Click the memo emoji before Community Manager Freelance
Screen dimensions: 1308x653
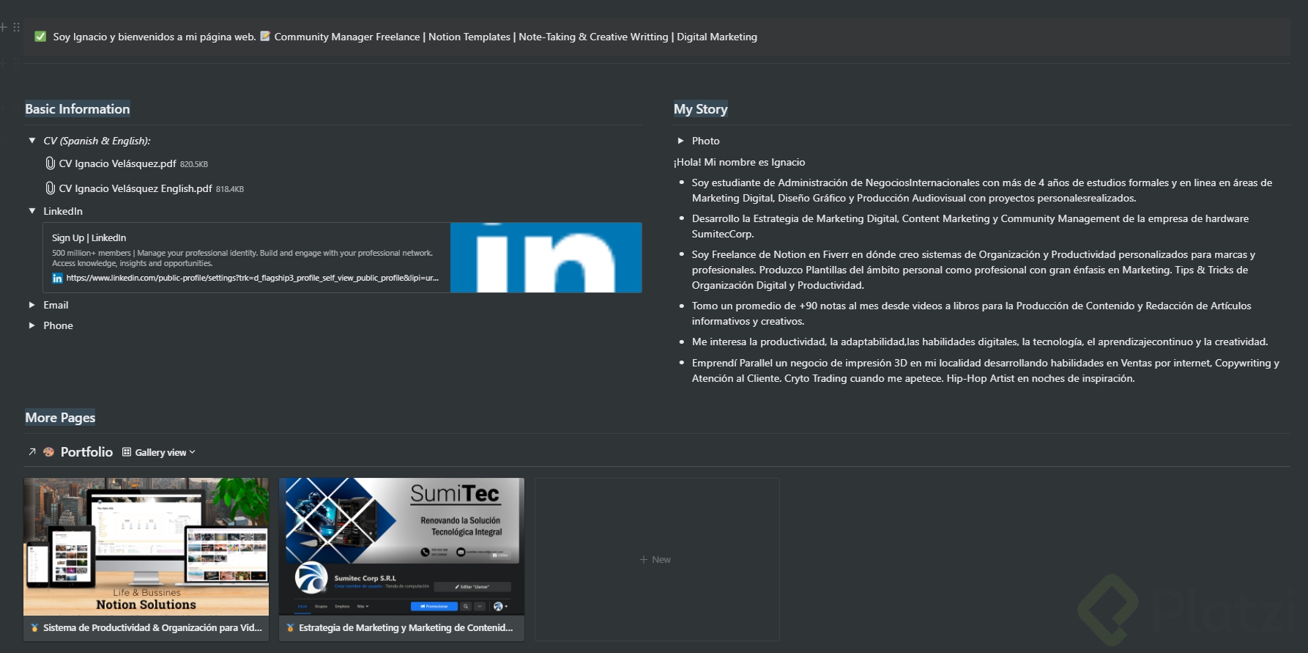[265, 36]
